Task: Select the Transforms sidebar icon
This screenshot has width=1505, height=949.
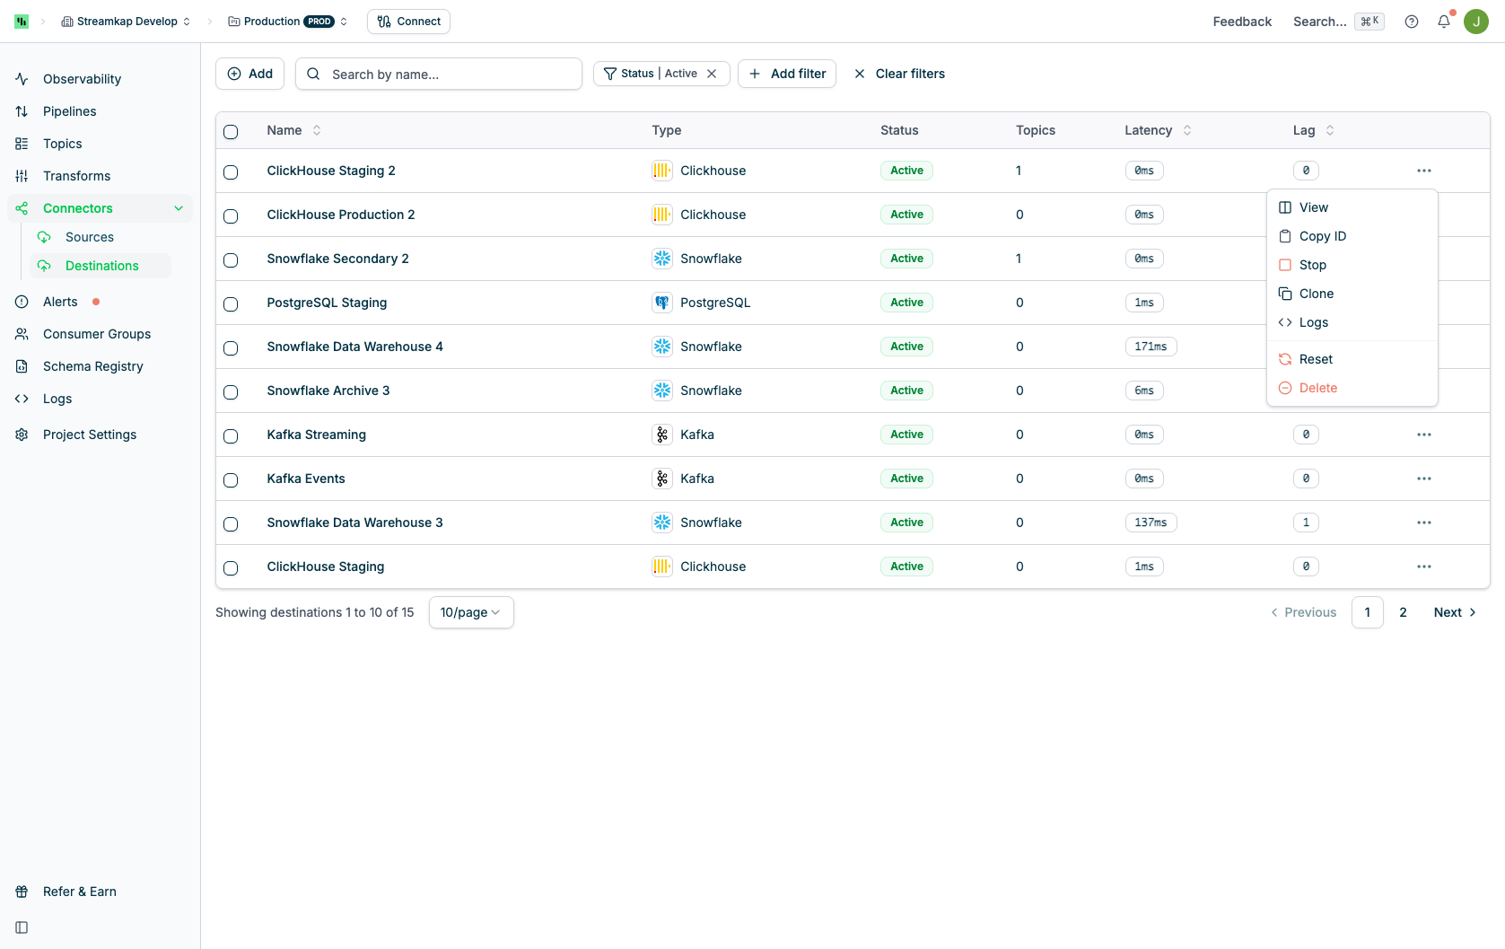Action: click(22, 176)
